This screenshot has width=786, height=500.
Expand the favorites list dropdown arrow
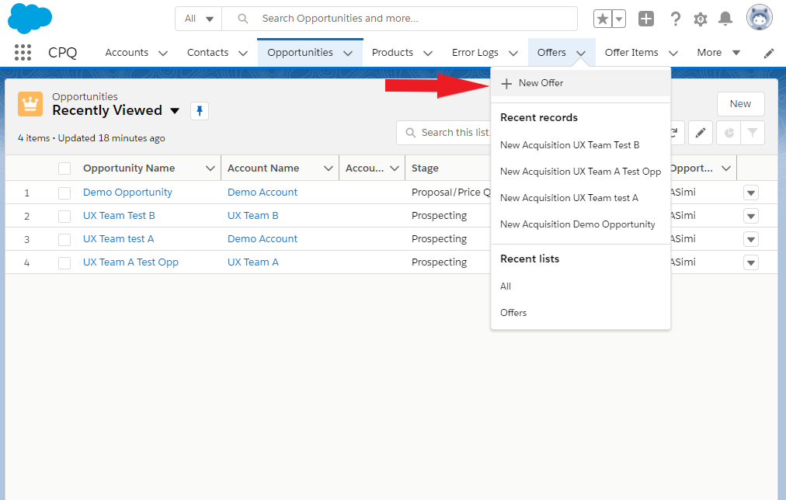pos(619,19)
